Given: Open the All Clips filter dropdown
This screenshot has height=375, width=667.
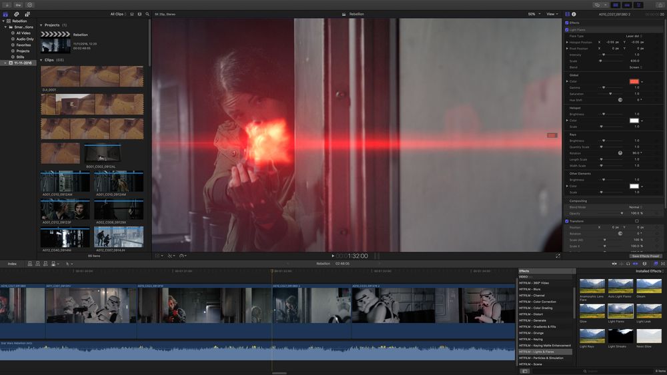Looking at the screenshot, I should click(x=118, y=14).
